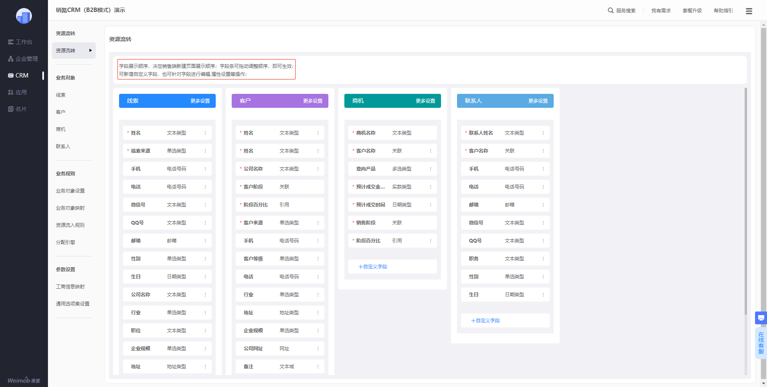Viewport: 767px width, 387px height.
Task: Open options menu for 客户来源 field in 客户
Action: pyautogui.click(x=318, y=223)
